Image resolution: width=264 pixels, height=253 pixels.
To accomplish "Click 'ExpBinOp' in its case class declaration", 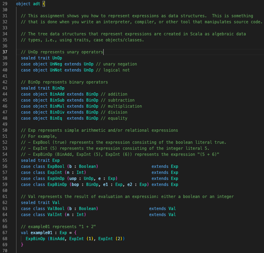I will 57,185.
